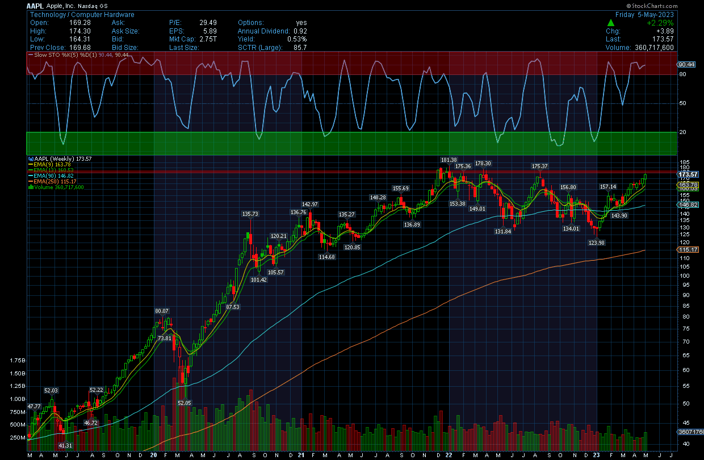Click the 175.37 price label
Viewport: 704px width, 460px height.
(539, 166)
